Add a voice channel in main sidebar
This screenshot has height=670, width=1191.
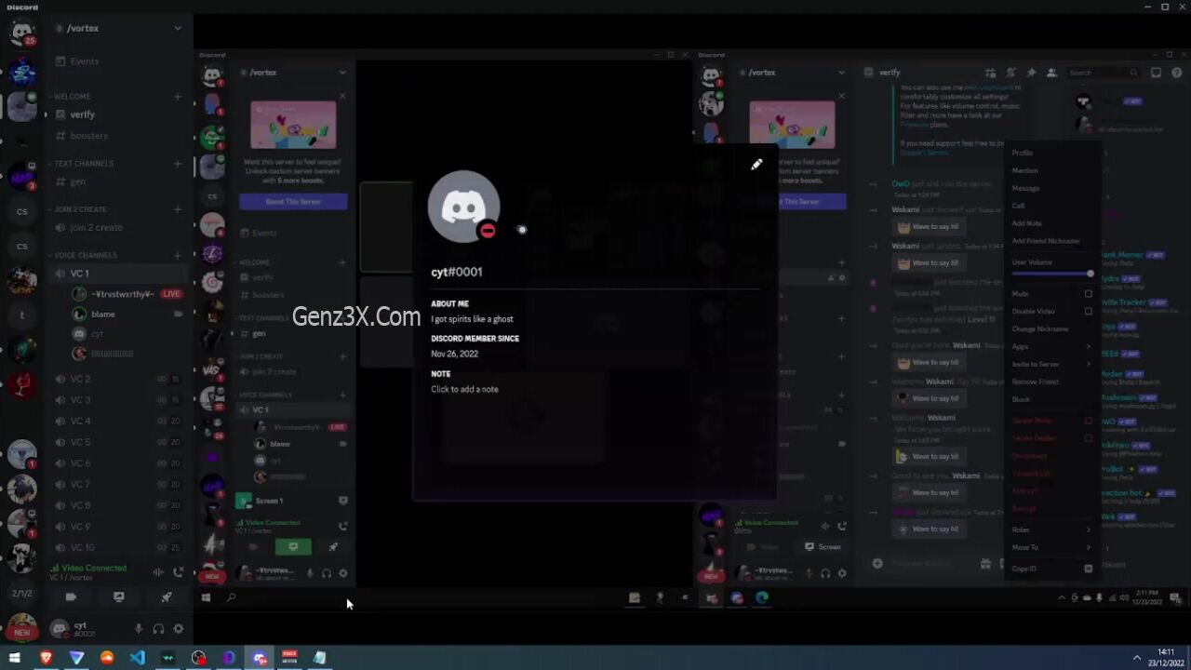coord(178,255)
